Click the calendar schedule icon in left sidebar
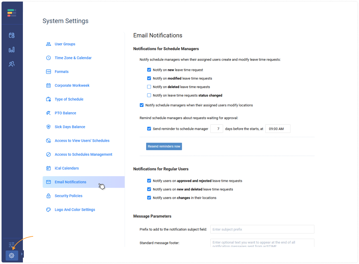Image resolution: width=359 pixels, height=264 pixels. tap(12, 35)
